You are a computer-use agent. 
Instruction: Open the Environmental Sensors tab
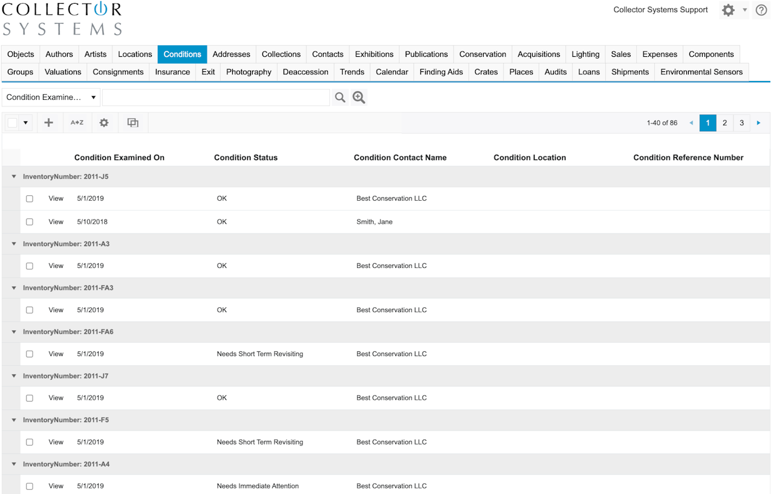click(701, 72)
